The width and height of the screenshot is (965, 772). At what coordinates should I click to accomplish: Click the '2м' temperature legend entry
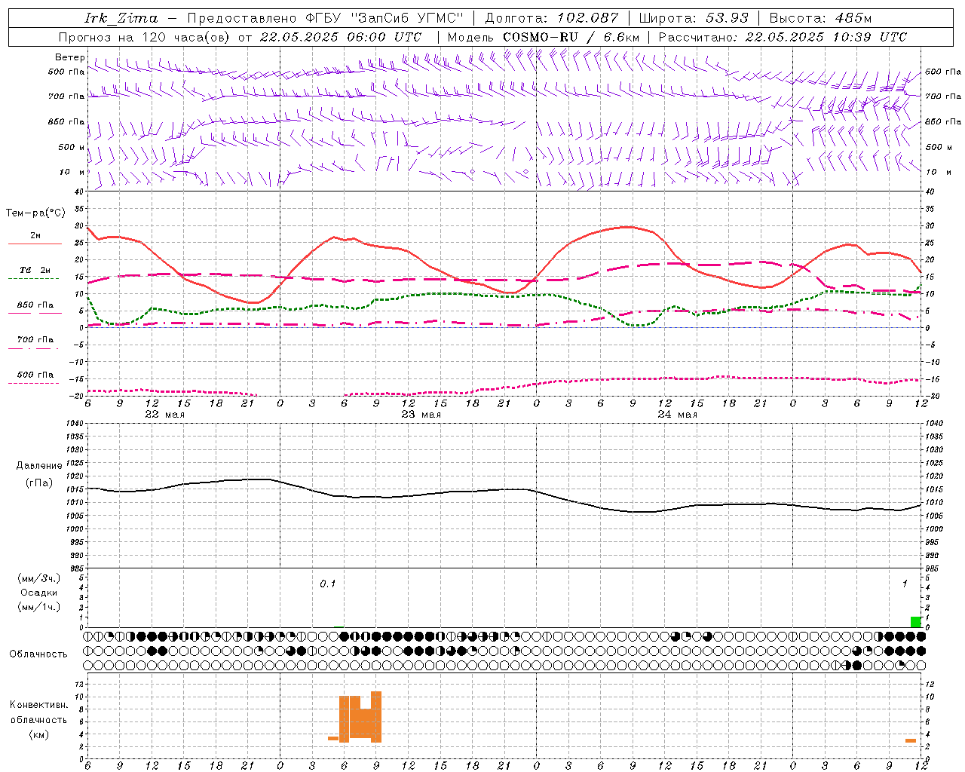(35, 235)
